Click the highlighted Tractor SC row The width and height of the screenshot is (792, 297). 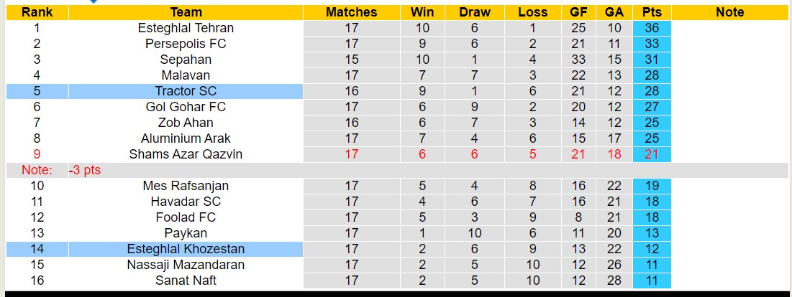186,91
